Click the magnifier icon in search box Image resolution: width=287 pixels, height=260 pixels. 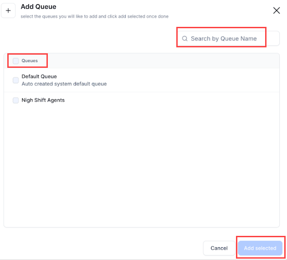(x=185, y=39)
